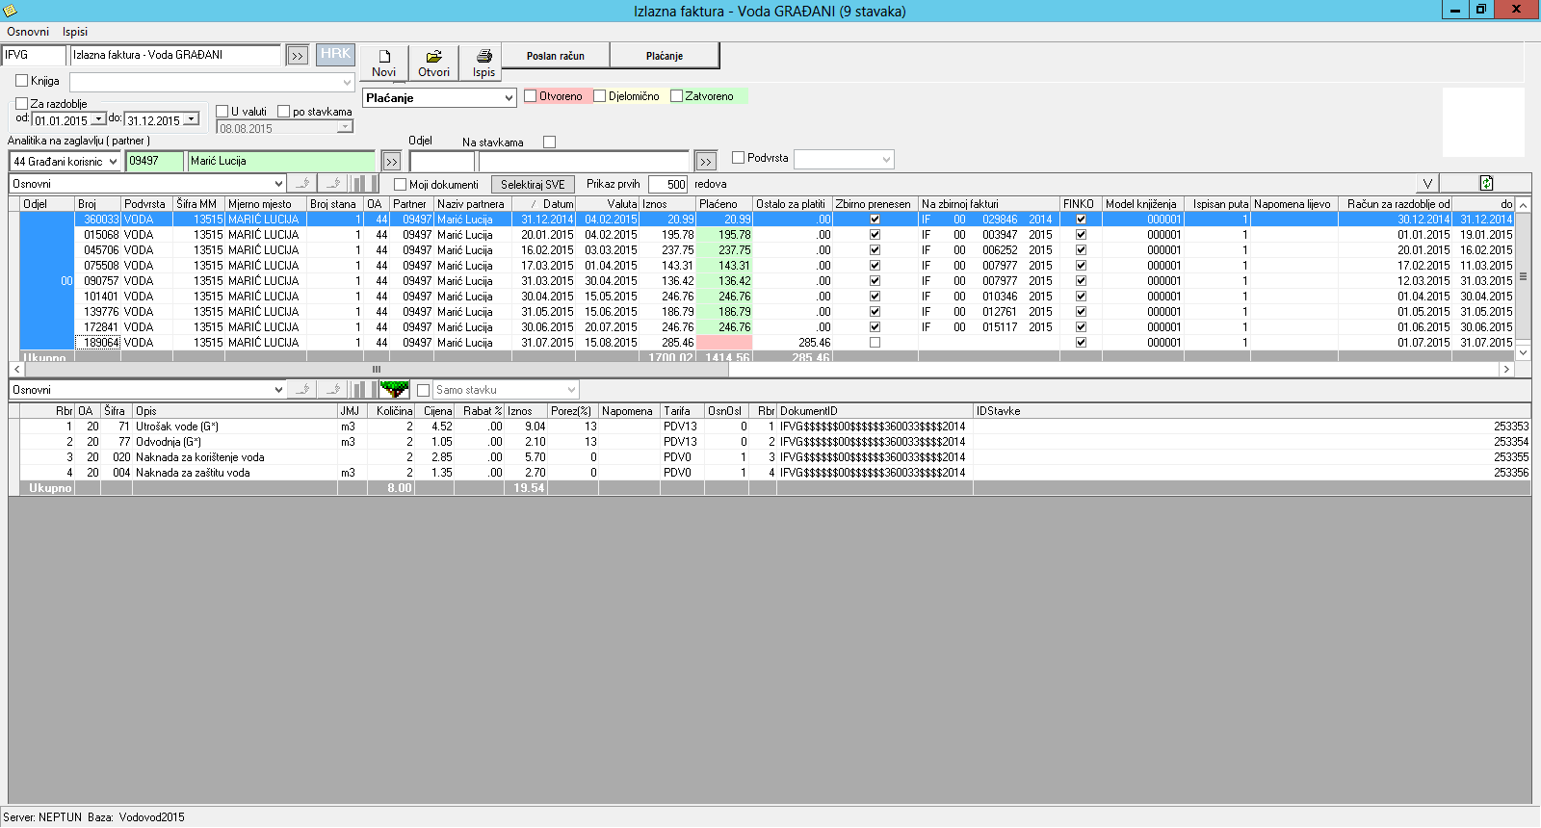
Task: Toggle the Na stavkama checkbox
Action: coord(549,142)
